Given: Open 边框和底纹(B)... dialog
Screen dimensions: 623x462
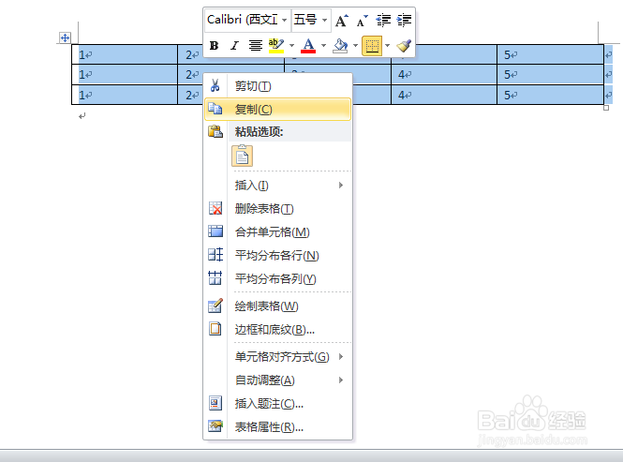Looking at the screenshot, I should pos(277,330).
